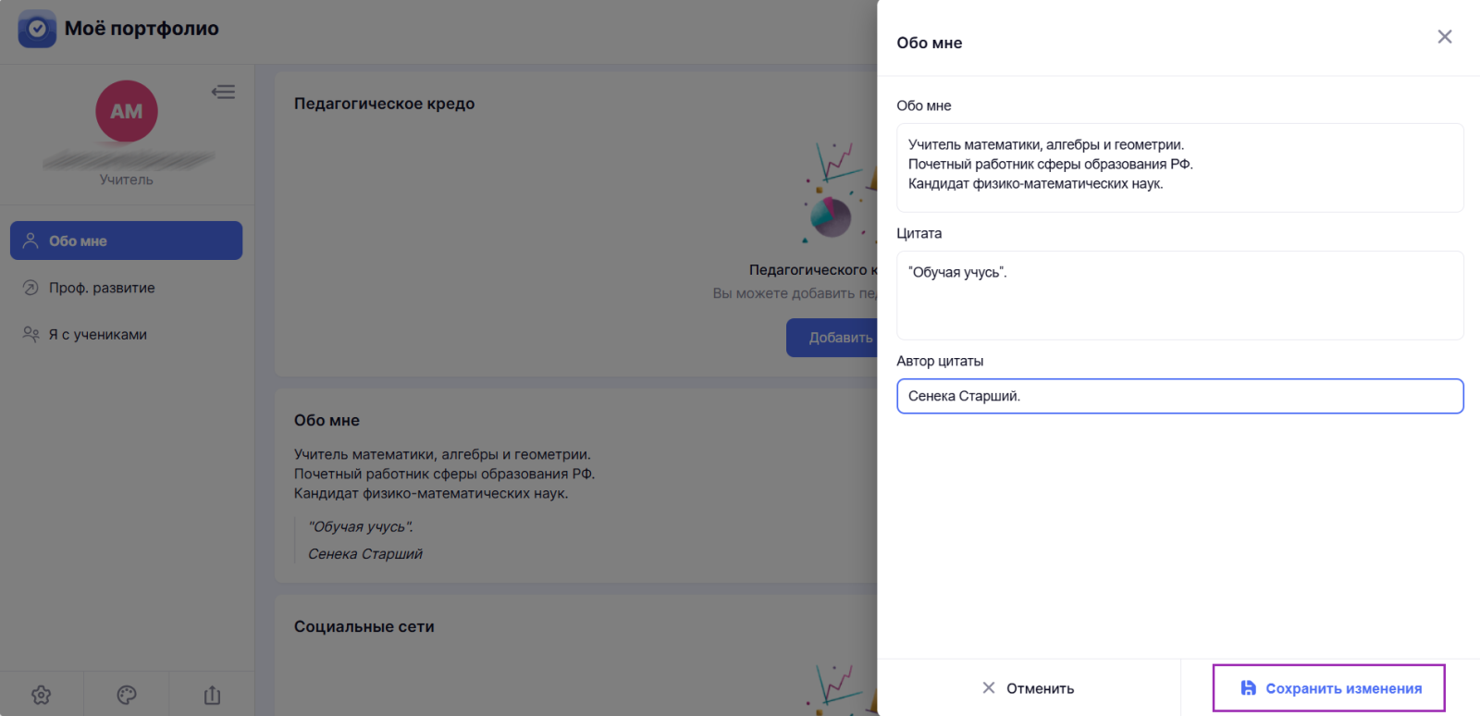Screen dimensions: 1480x716
Task: Click inside the Обо мне text area
Action: tap(1180, 167)
